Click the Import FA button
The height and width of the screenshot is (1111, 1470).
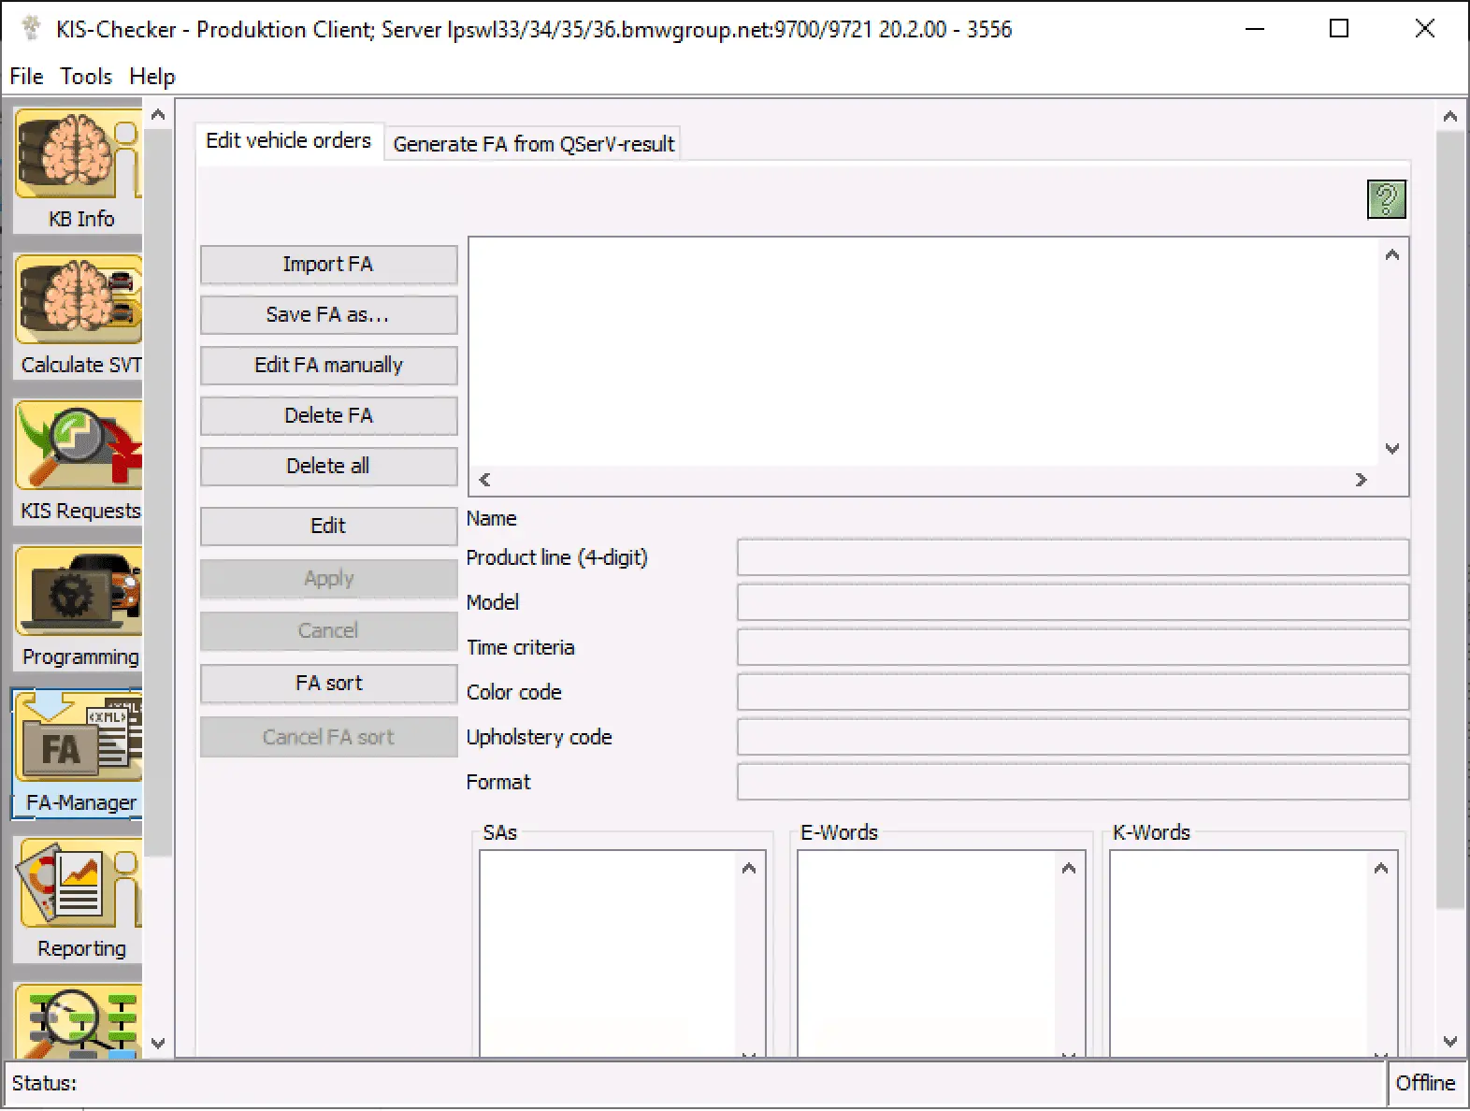click(328, 265)
